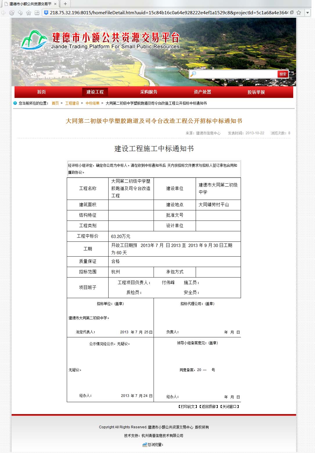
Task: Go to 资产处置 navigation item
Action: click(202, 92)
